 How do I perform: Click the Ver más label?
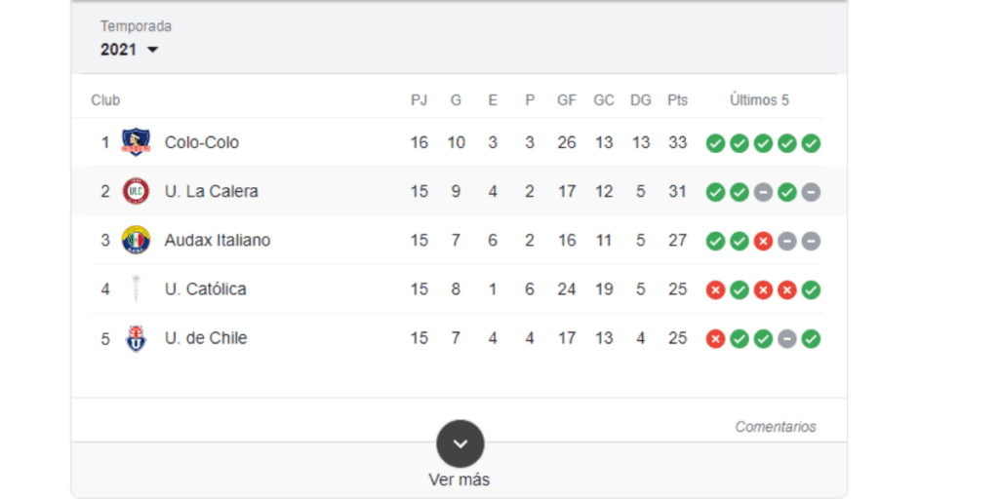point(460,480)
